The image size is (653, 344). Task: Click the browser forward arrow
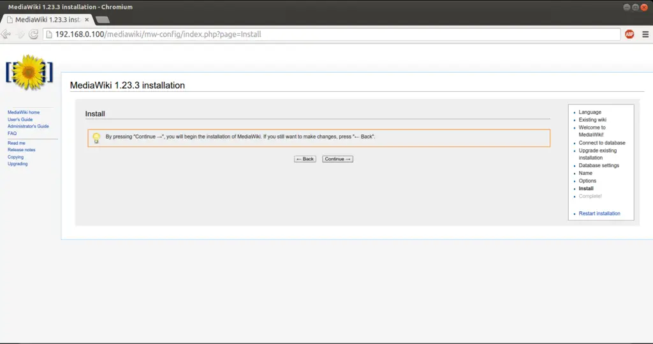point(20,34)
